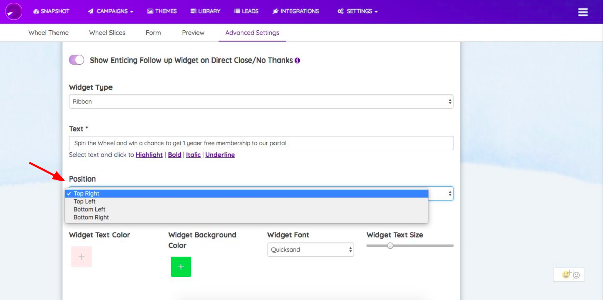Click the widget Text input field
This screenshot has width=603, height=300.
(x=261, y=143)
